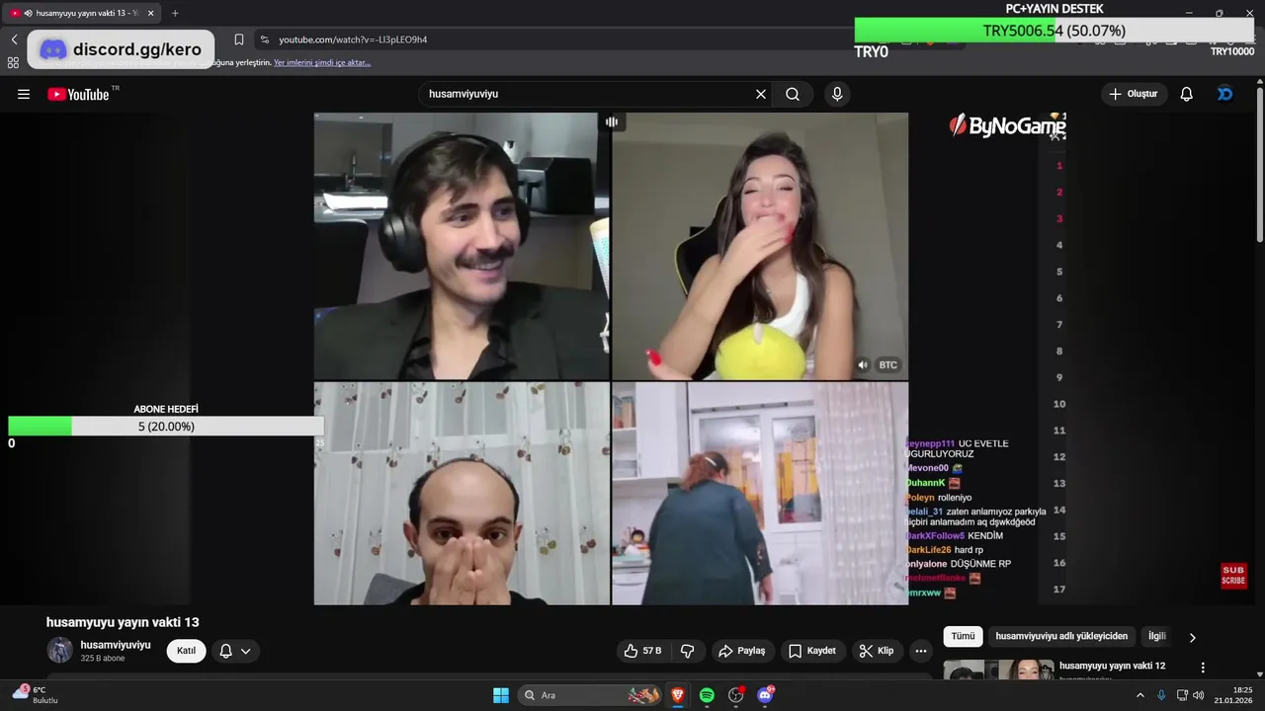Clear the search box with the X icon
Screen dimensions: 1265x711
(761, 94)
